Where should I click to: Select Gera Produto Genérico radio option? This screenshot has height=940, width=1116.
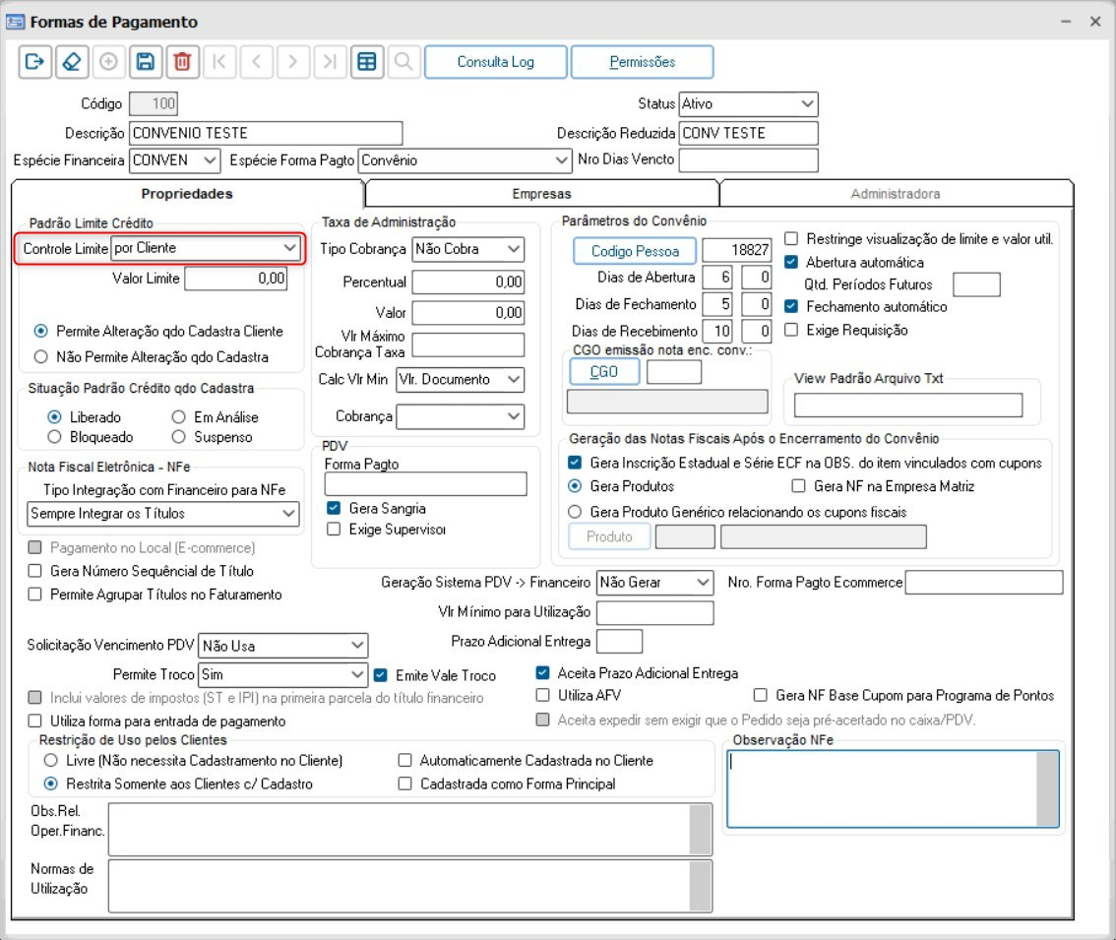point(575,511)
